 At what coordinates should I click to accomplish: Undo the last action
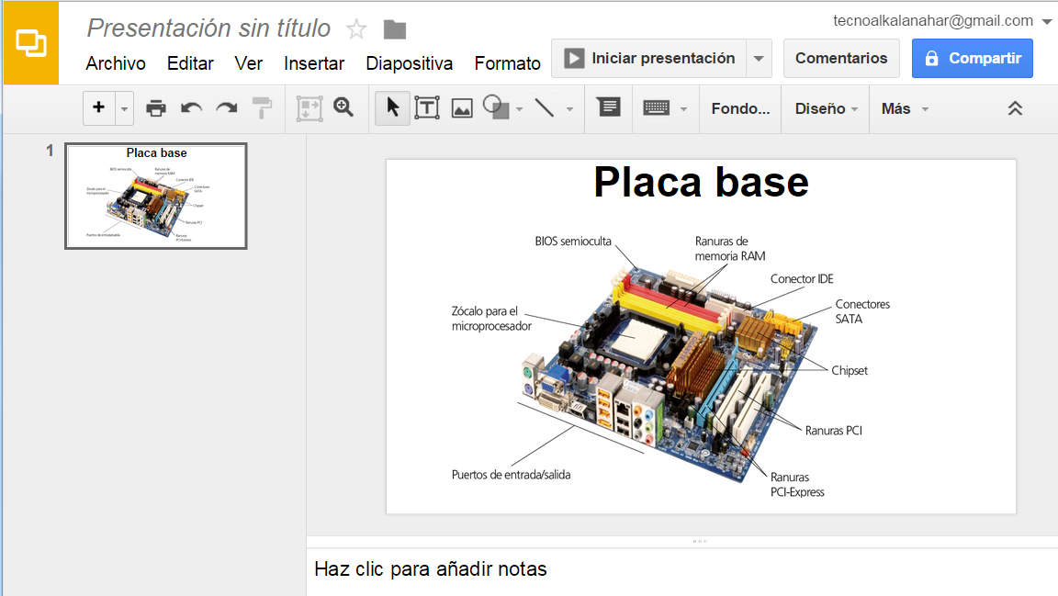pyautogui.click(x=191, y=108)
